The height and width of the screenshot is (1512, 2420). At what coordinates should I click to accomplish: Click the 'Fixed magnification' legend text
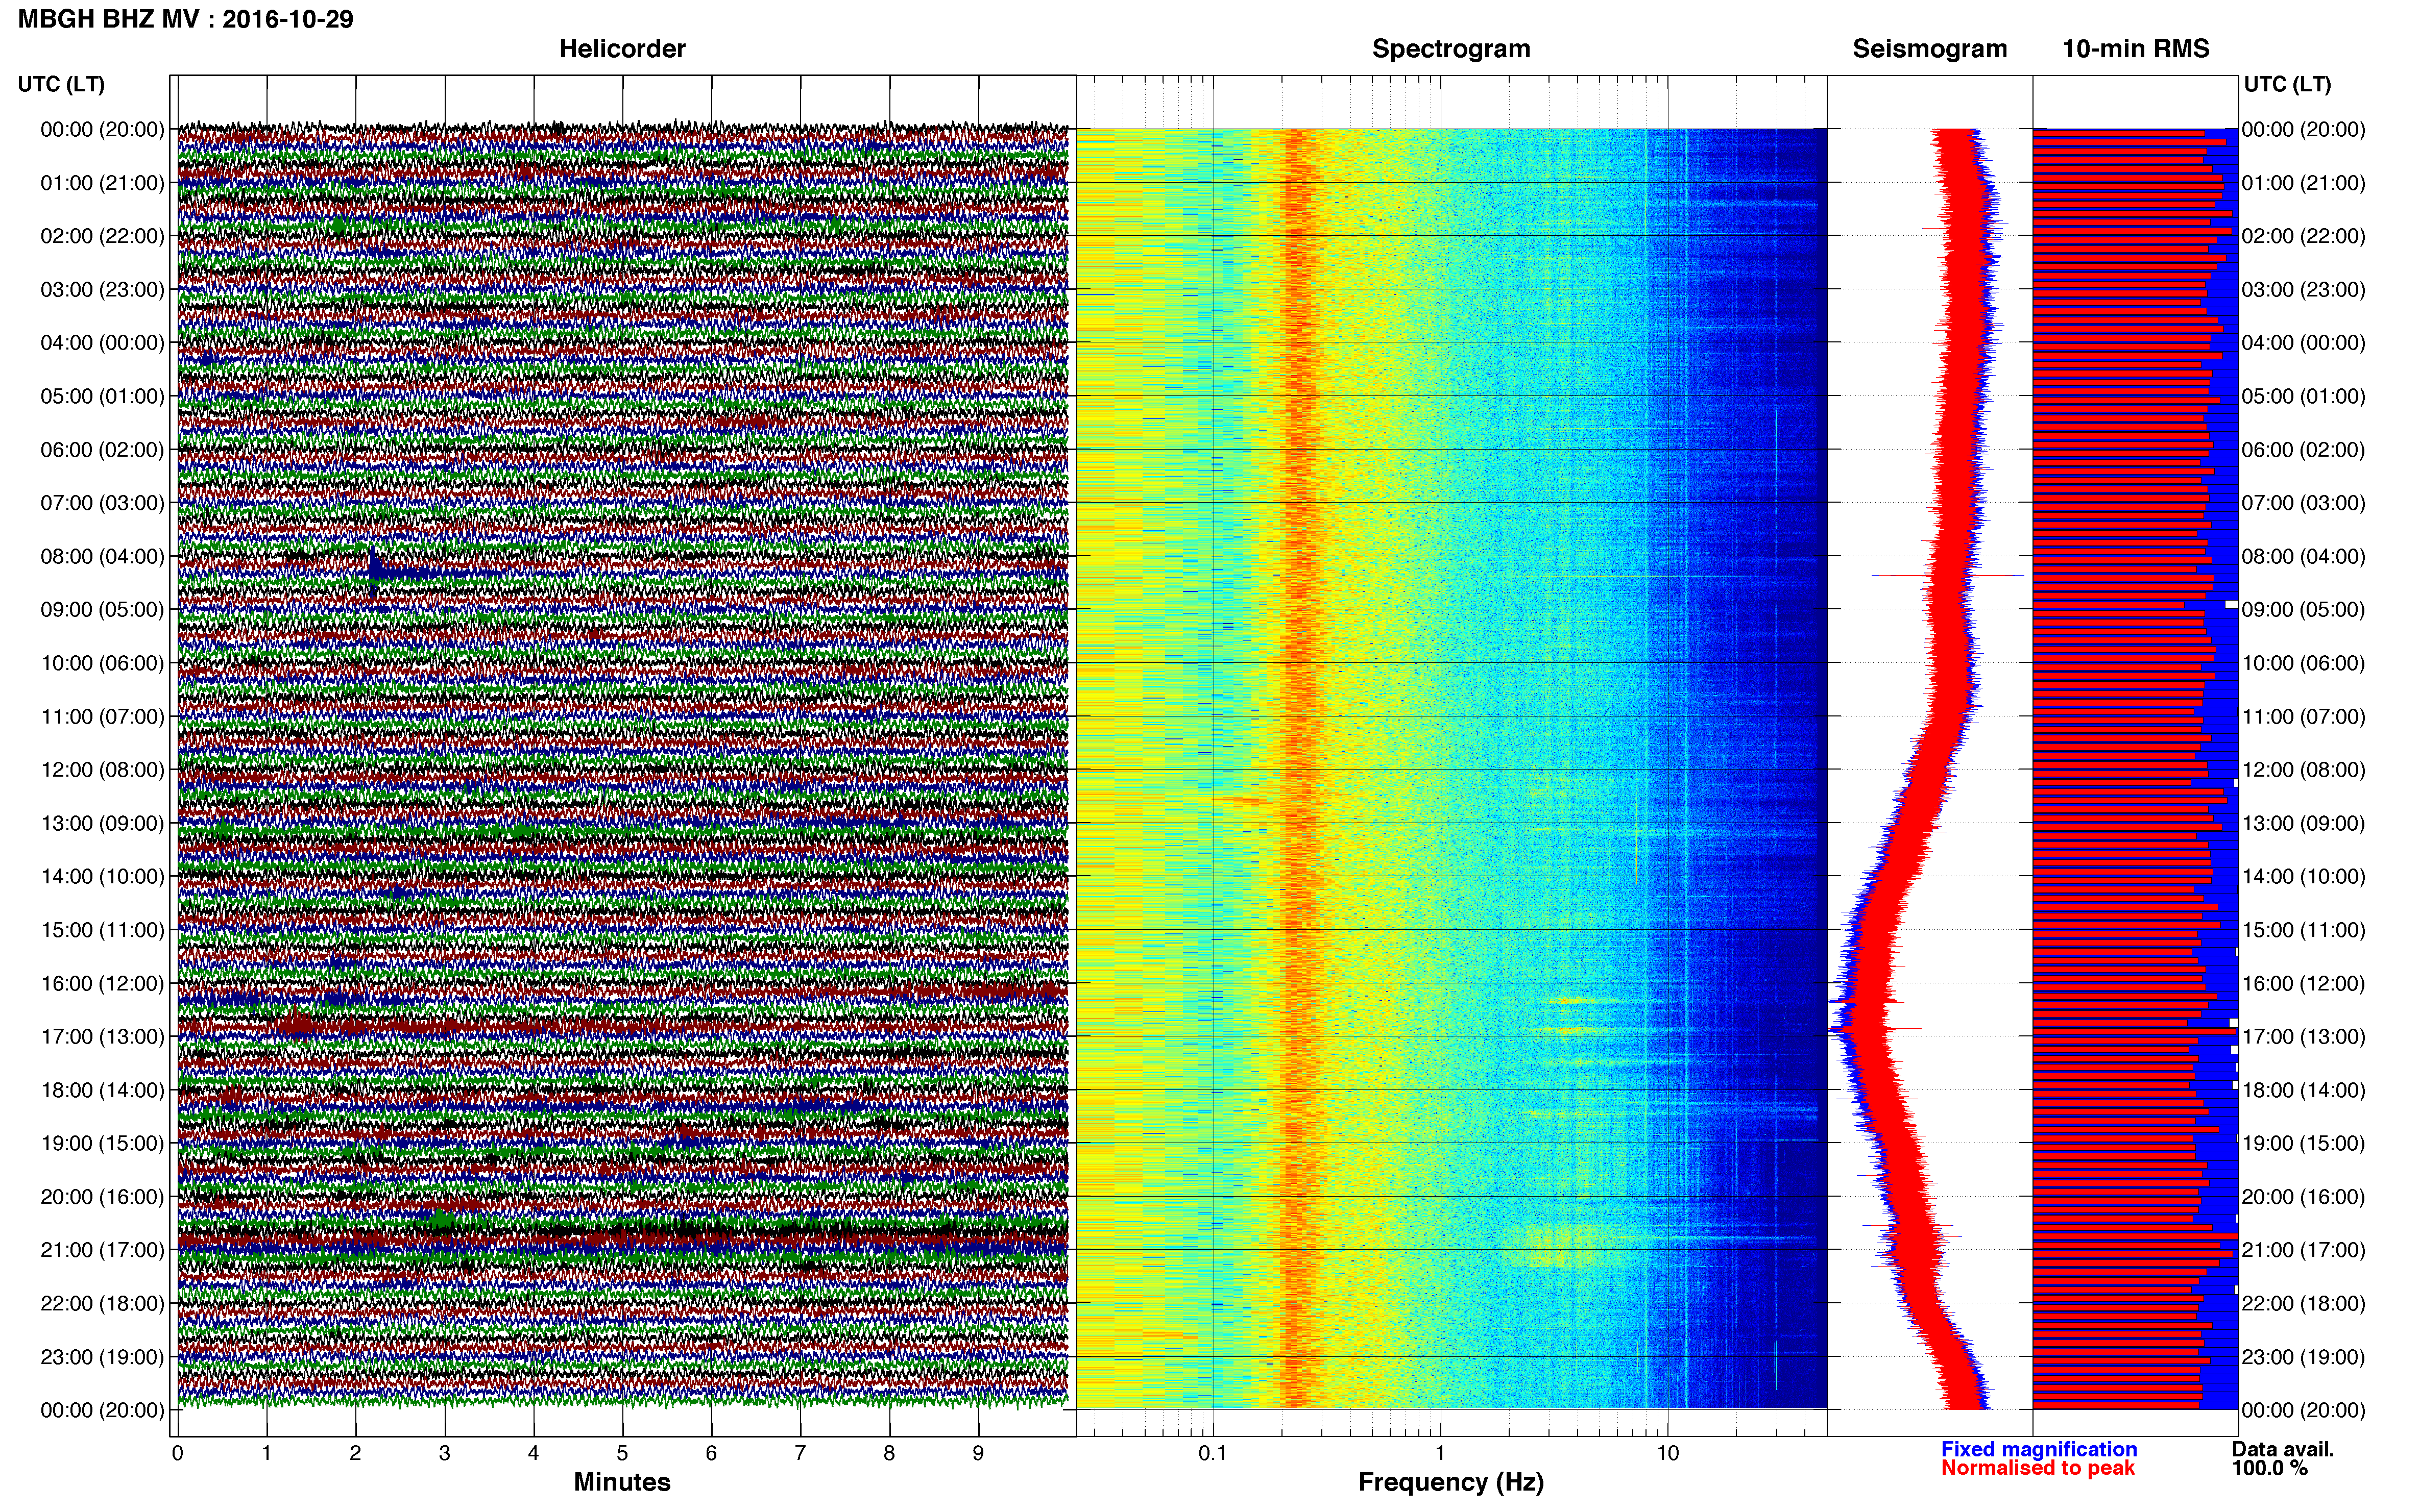tap(2039, 1449)
